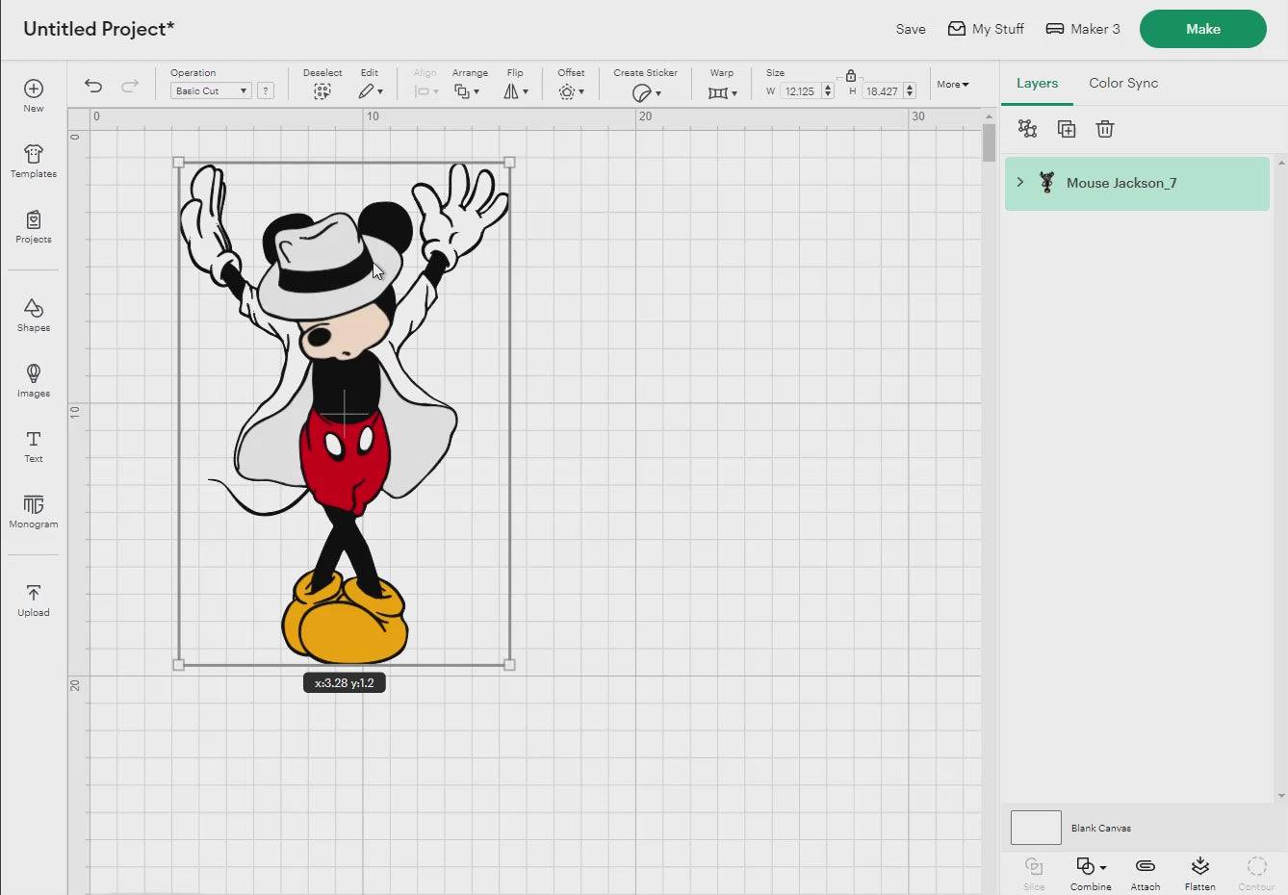Image resolution: width=1288 pixels, height=895 pixels.
Task: Click the bottom-left selection handle
Action: click(178, 665)
